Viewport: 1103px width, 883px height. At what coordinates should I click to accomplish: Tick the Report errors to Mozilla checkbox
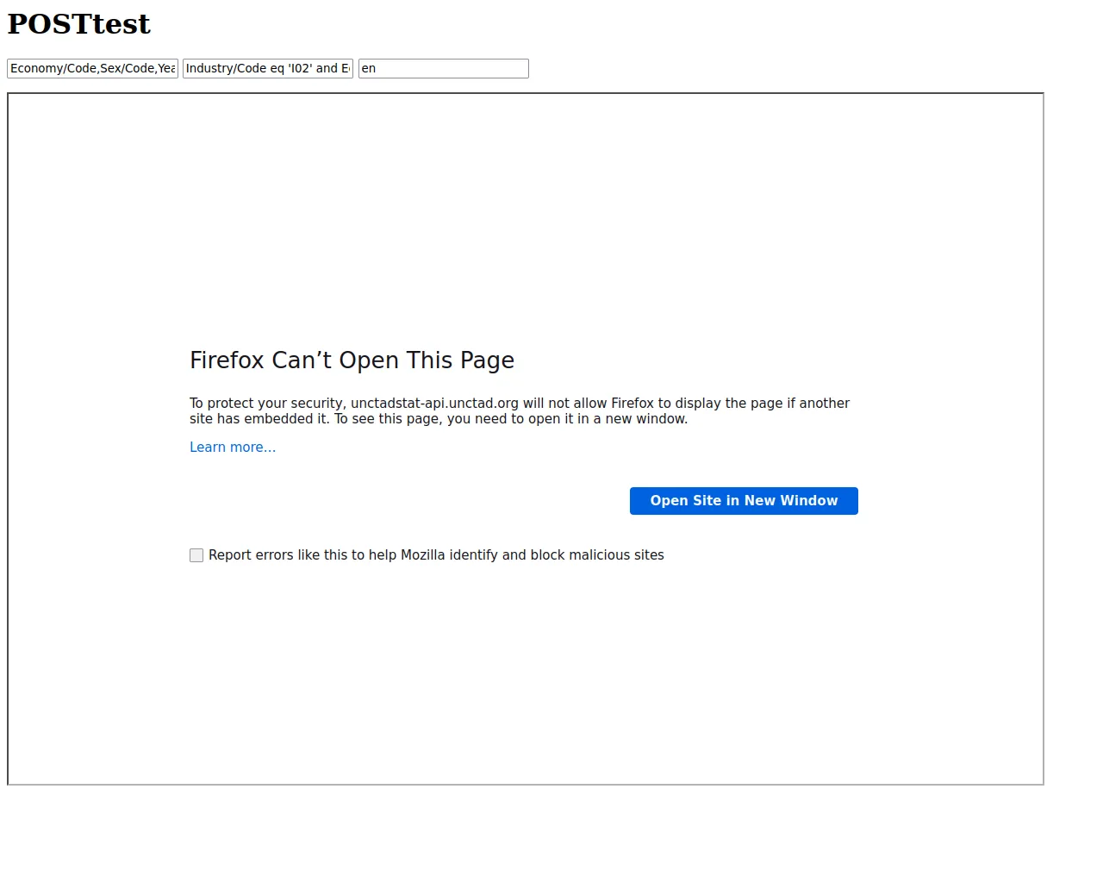[196, 555]
